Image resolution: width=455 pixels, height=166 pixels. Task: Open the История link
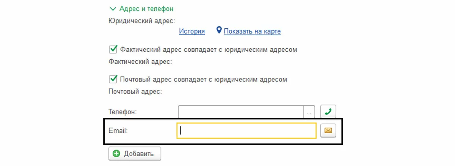point(192,31)
